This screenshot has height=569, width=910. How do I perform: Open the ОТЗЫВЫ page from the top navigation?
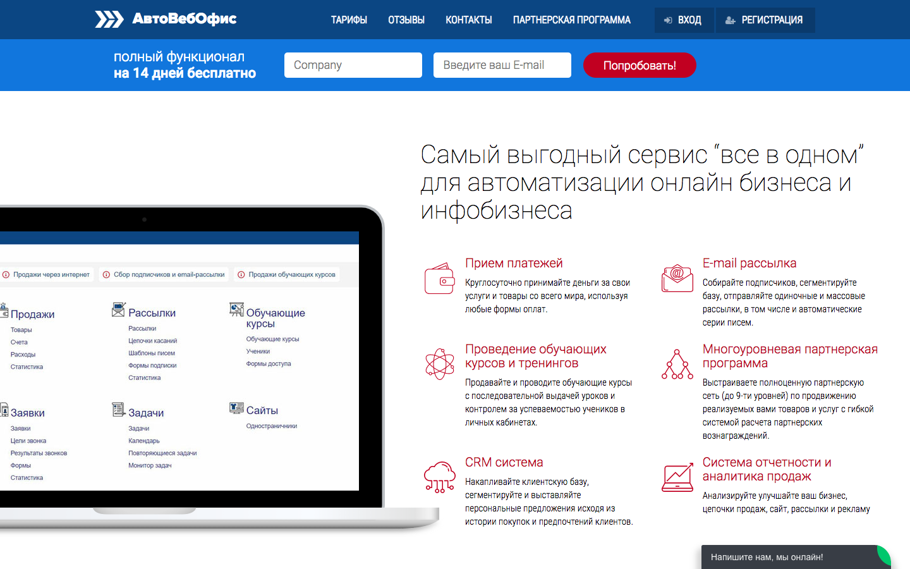coord(406,20)
